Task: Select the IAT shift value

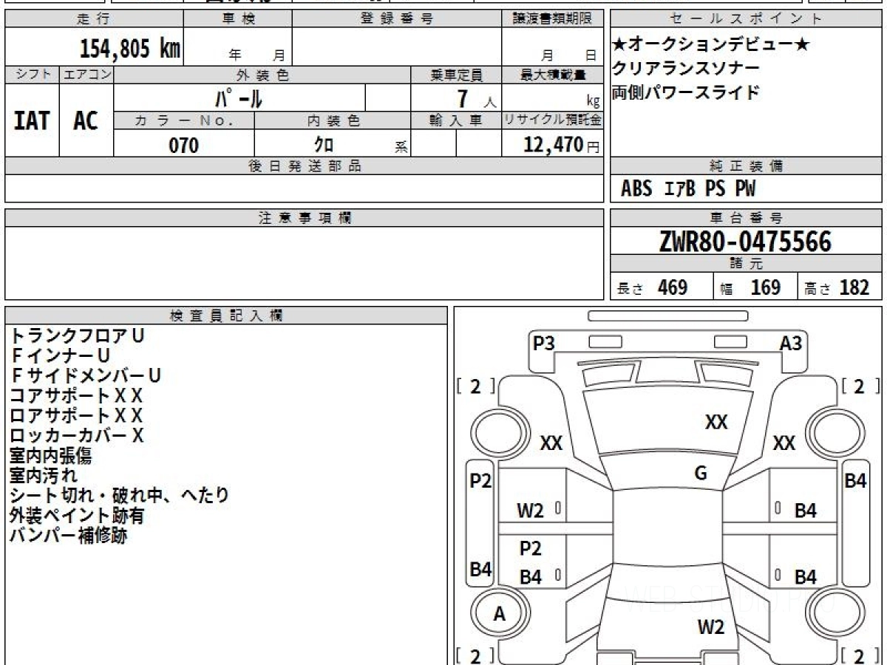Action: pyautogui.click(x=32, y=120)
